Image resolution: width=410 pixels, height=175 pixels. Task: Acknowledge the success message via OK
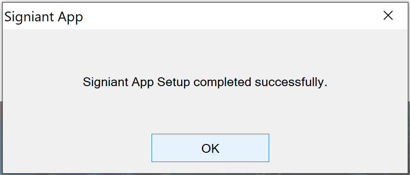pyautogui.click(x=210, y=148)
